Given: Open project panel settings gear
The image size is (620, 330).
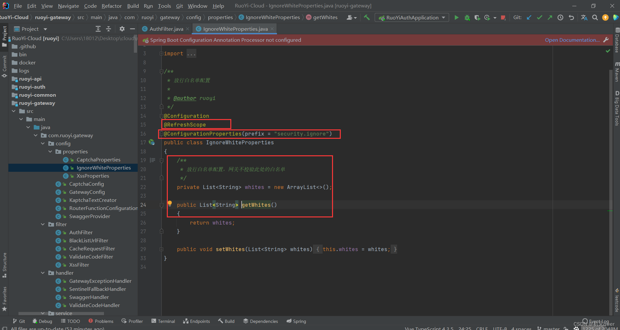Looking at the screenshot, I should (122, 29).
